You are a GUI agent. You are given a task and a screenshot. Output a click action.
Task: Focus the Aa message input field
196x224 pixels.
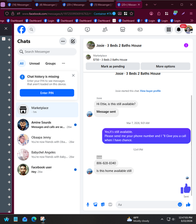tap(146, 204)
